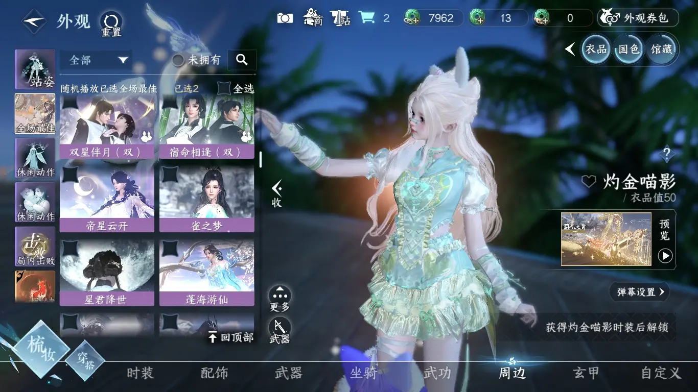Collapse the list with the 收 arrow
The image size is (698, 392).
(x=276, y=193)
